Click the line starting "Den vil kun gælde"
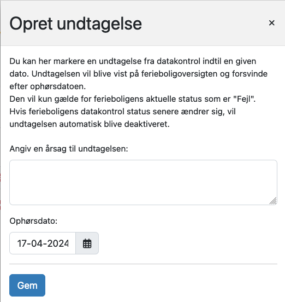Image resolution: width=285 pixels, height=302 pixels. (133, 99)
